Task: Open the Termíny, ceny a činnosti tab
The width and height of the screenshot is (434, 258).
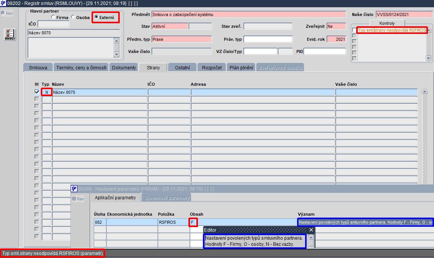Action: click(81, 67)
